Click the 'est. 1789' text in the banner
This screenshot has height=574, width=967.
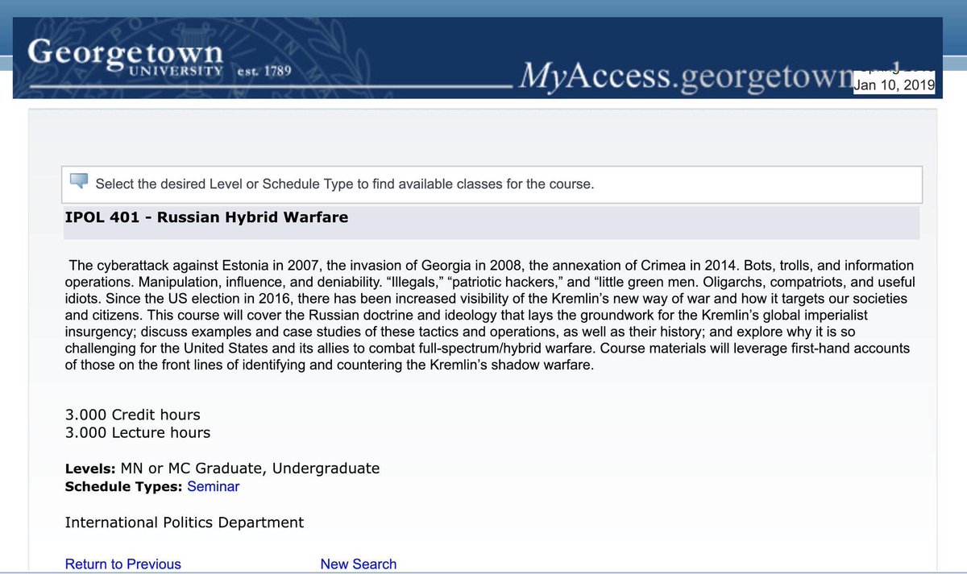[x=264, y=71]
